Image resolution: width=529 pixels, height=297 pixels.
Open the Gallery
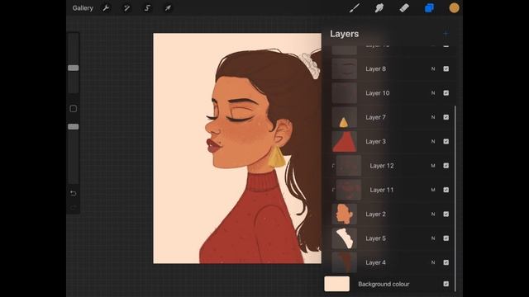pos(83,8)
